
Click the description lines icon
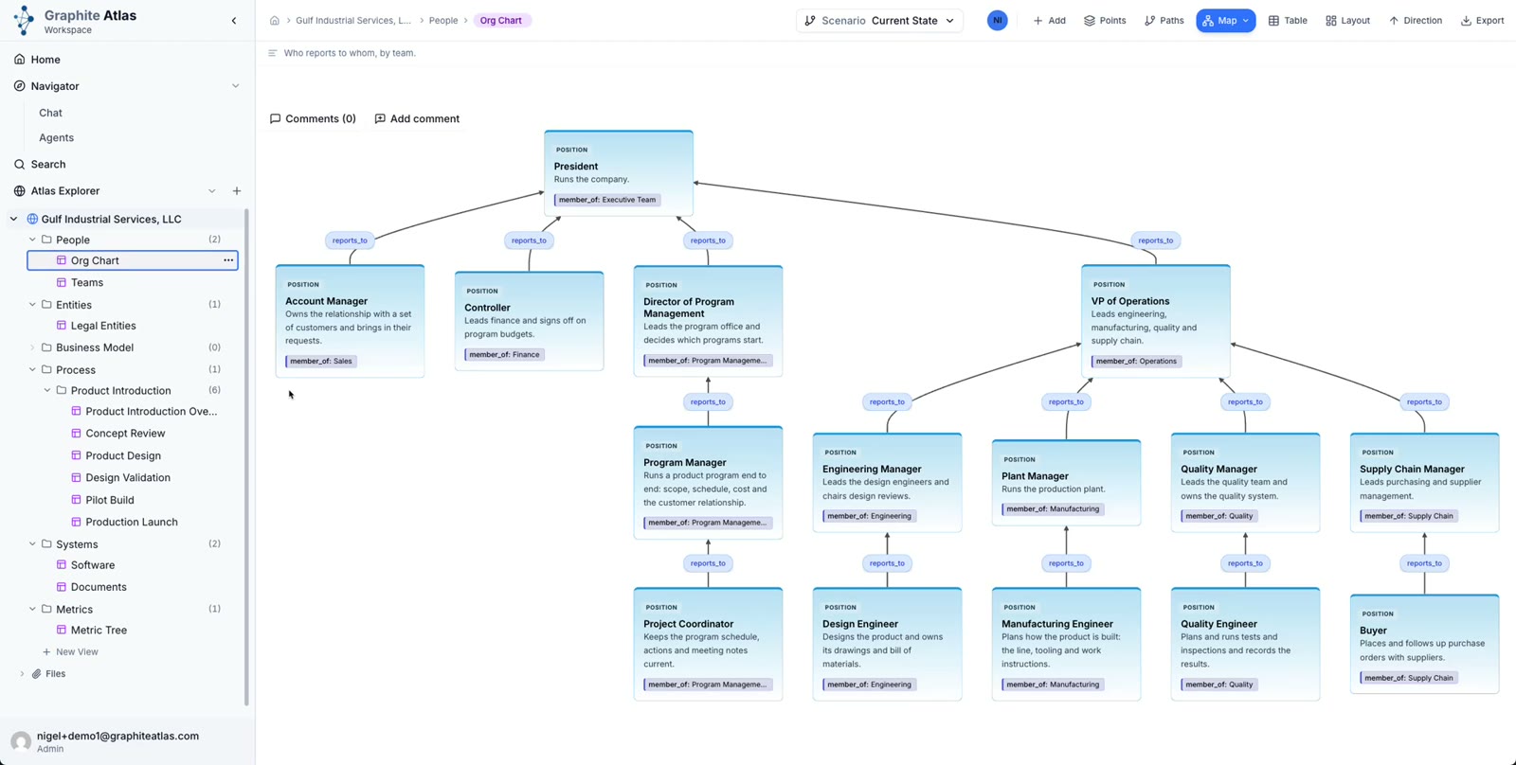coord(273,53)
